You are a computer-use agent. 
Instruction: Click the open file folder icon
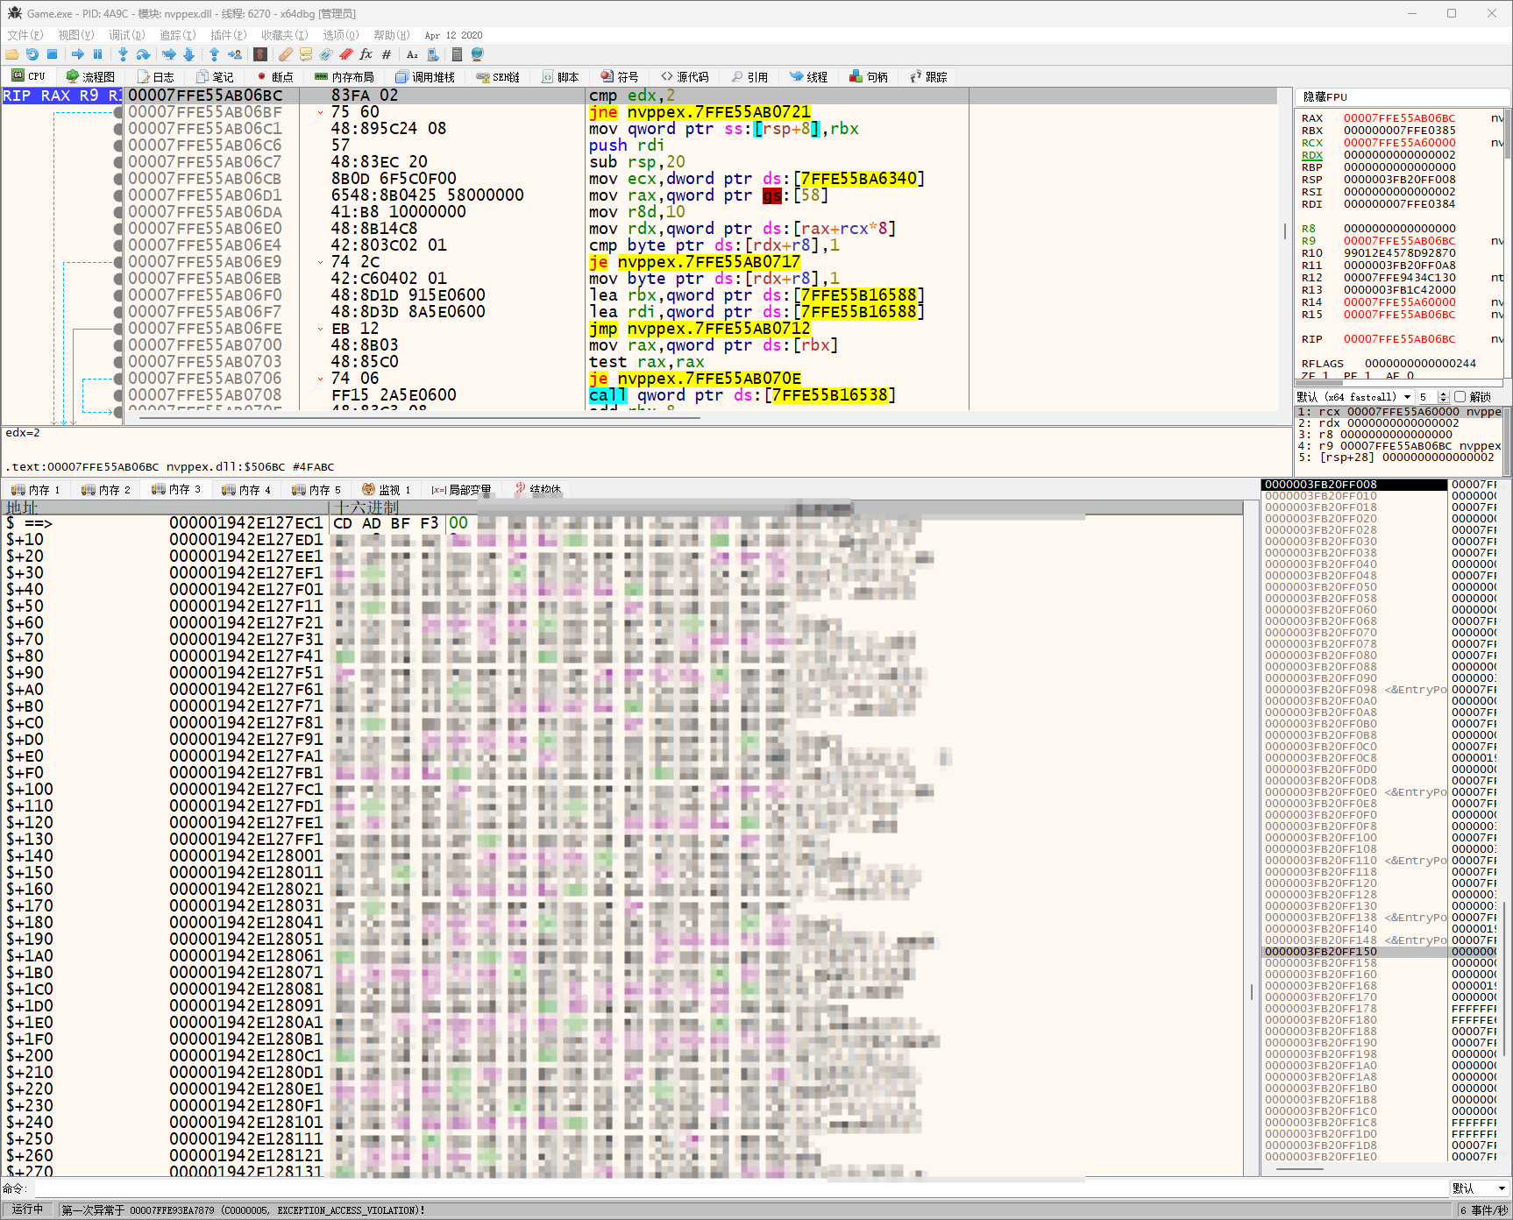coord(12,54)
